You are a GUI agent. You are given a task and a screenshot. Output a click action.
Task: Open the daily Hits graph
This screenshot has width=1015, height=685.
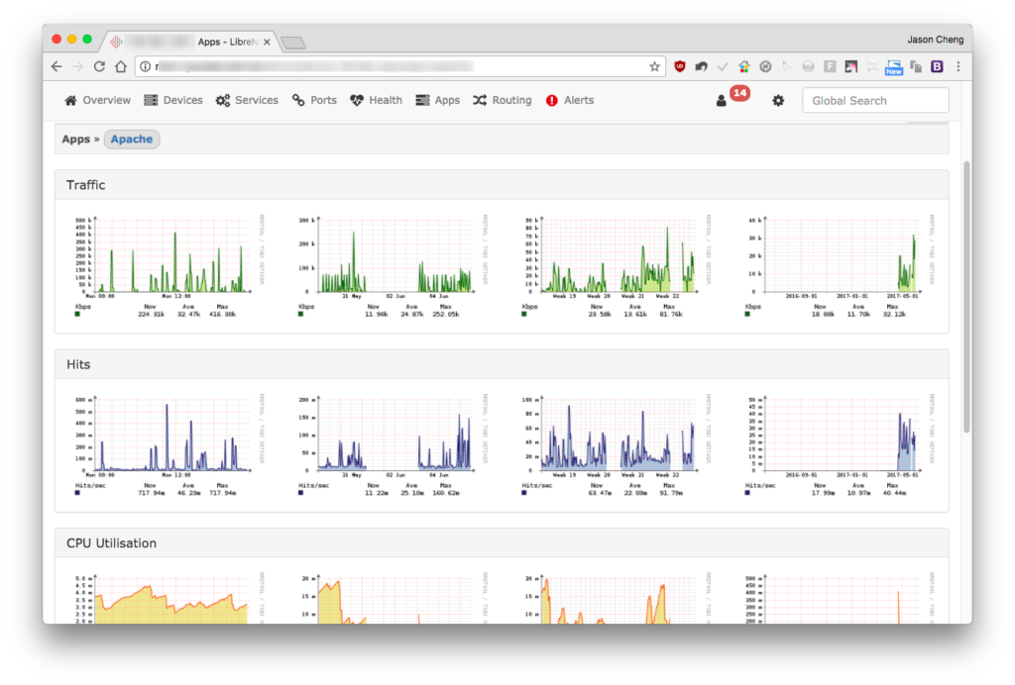pos(169,445)
